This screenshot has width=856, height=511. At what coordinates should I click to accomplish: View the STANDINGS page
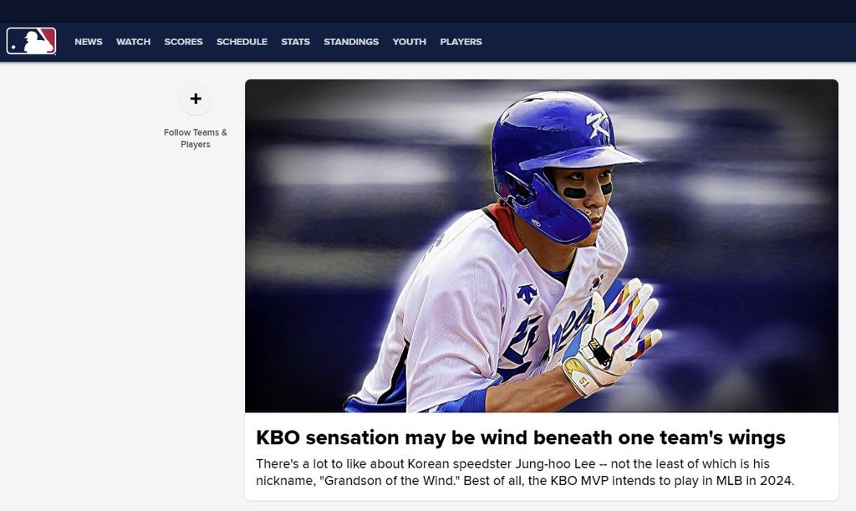pos(351,42)
